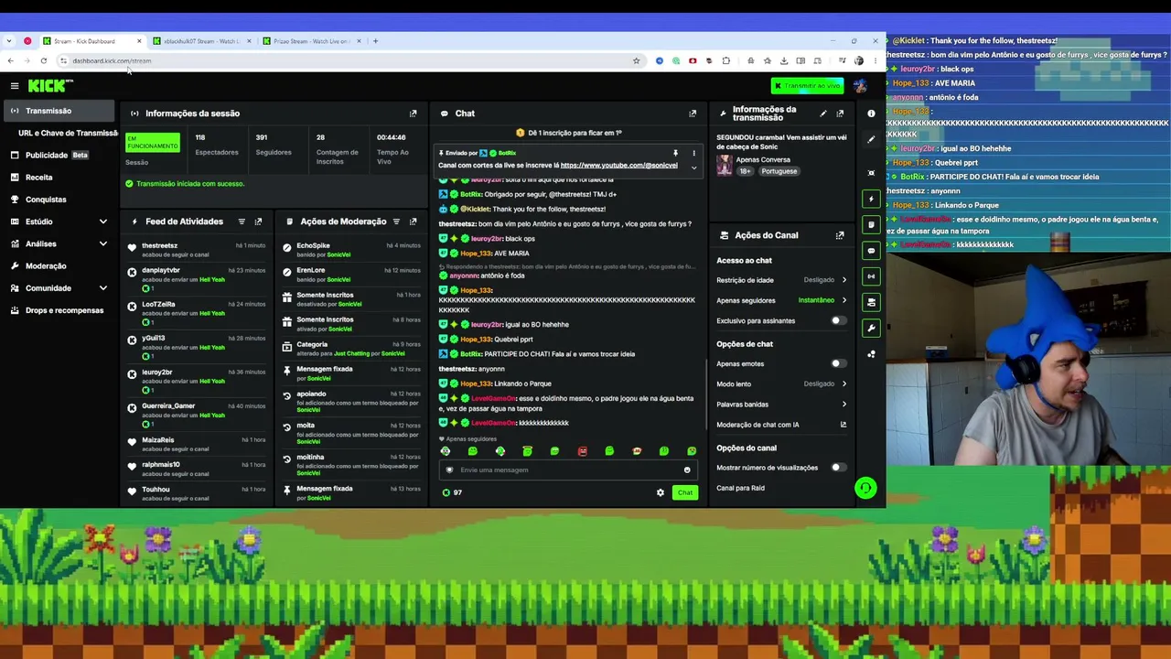Viewport: 1171px width, 659px height.
Task: Unpin the BotRix pinned message
Action: tap(676, 153)
